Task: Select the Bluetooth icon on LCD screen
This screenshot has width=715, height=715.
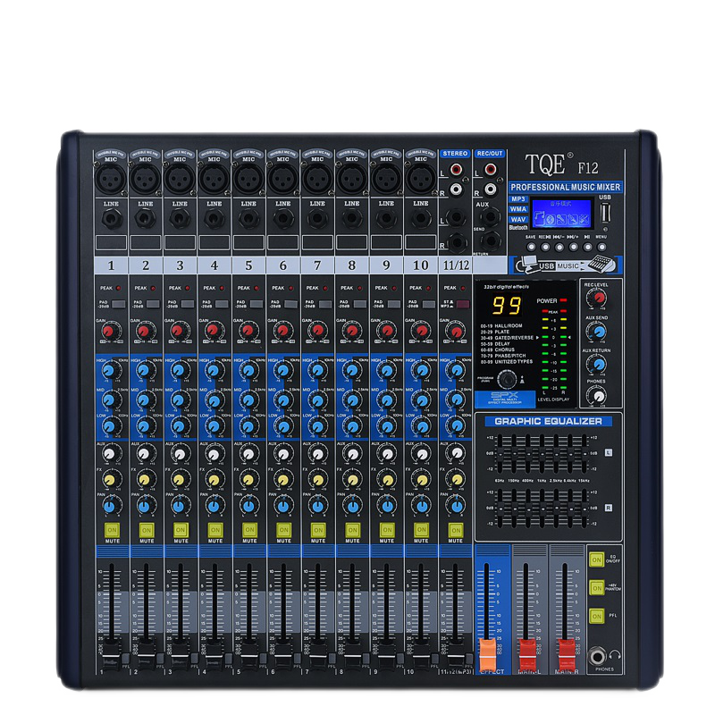Action: pos(551,219)
